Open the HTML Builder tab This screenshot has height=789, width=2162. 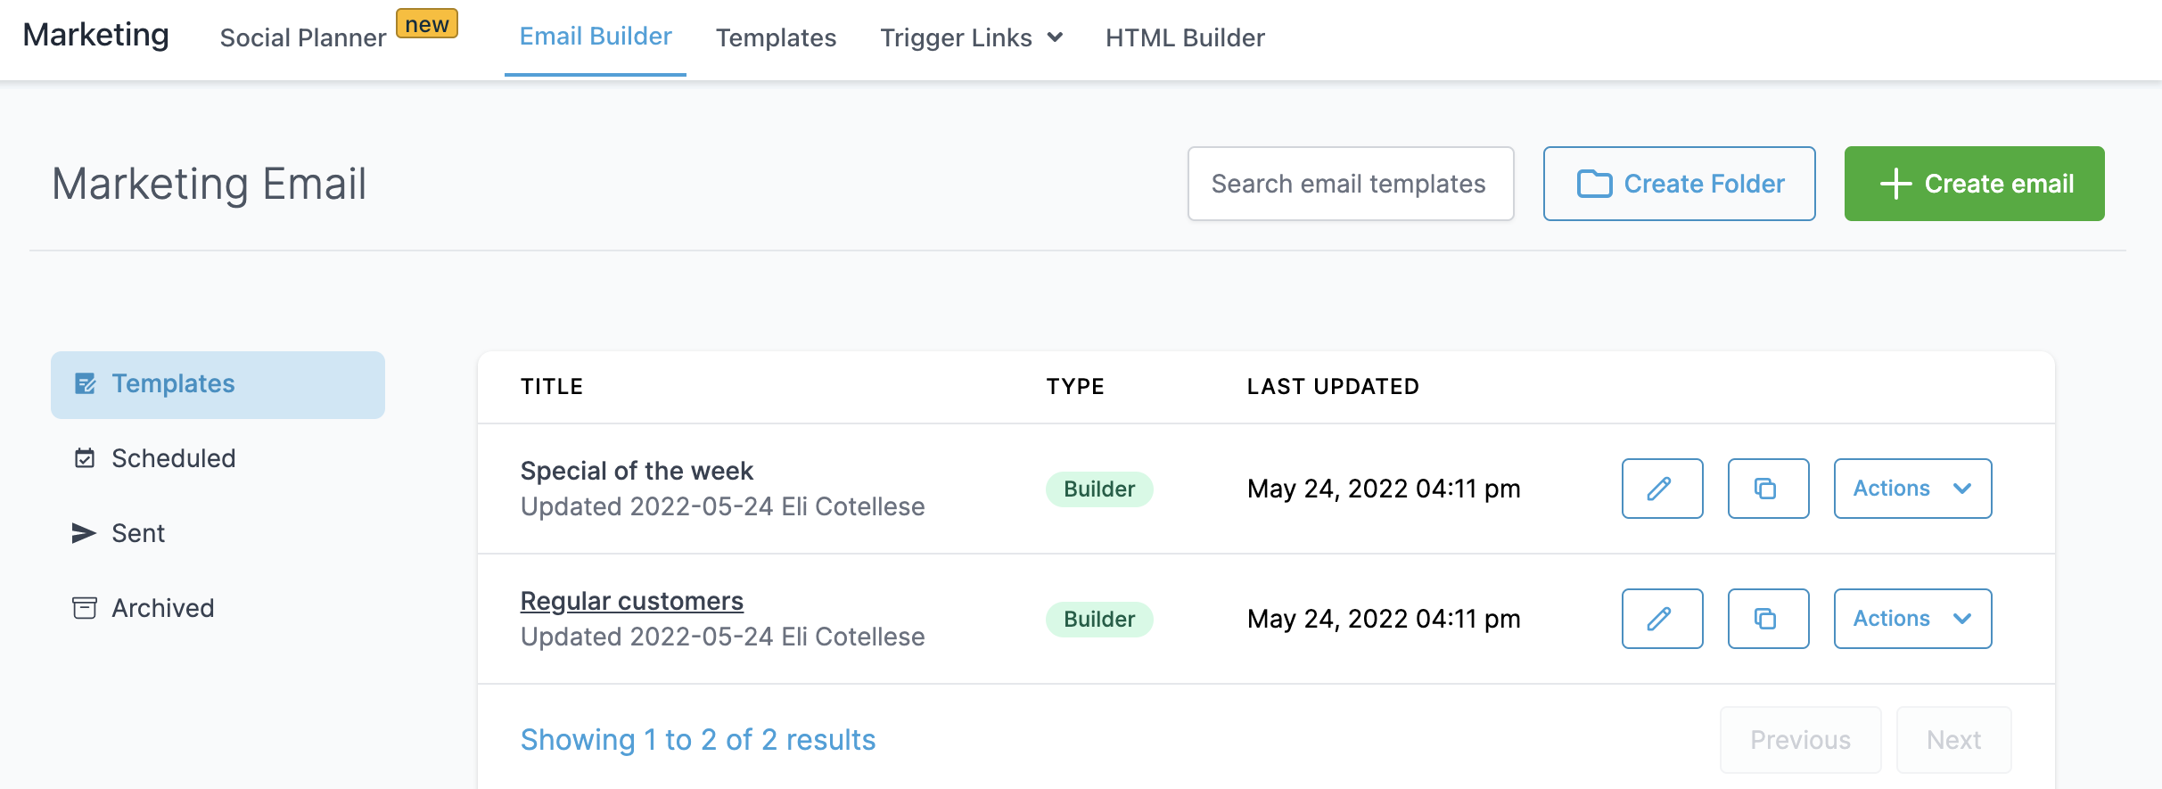[1185, 37]
